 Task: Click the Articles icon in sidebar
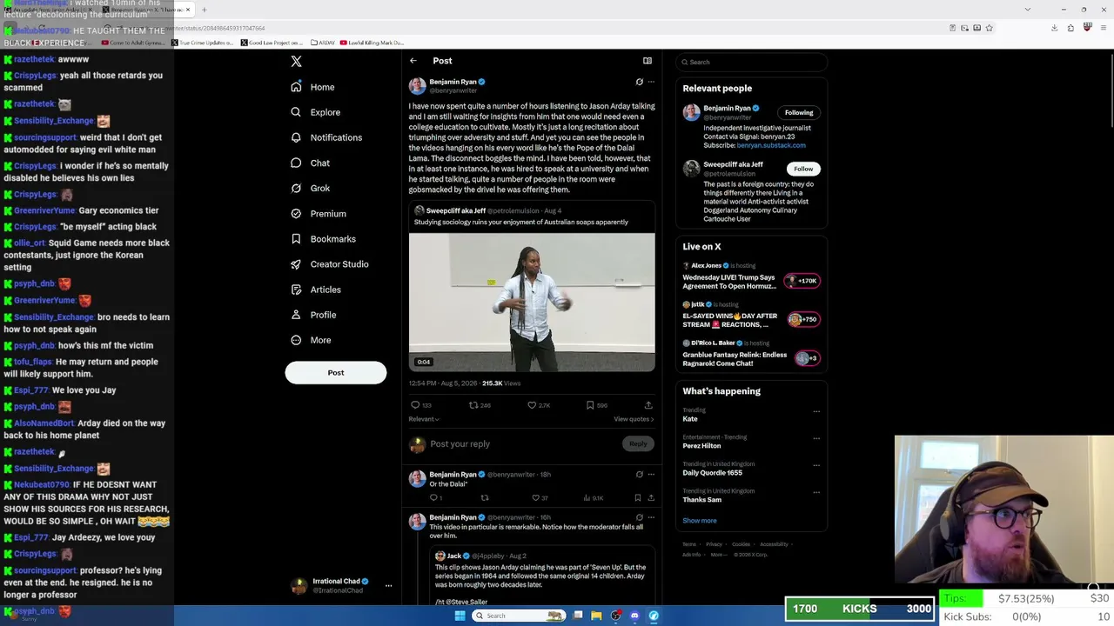(x=296, y=290)
